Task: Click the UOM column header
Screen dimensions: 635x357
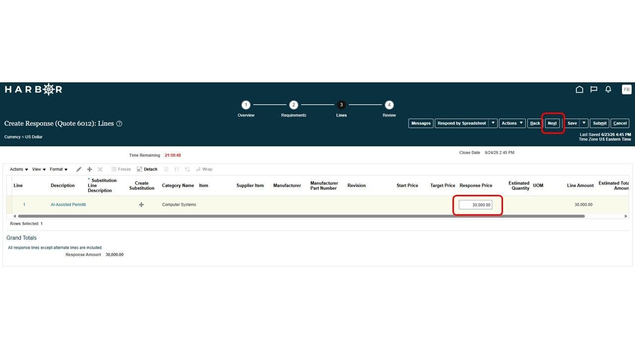Action: click(x=538, y=185)
